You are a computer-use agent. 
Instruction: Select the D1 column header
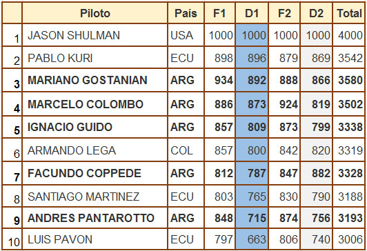pos(252,13)
